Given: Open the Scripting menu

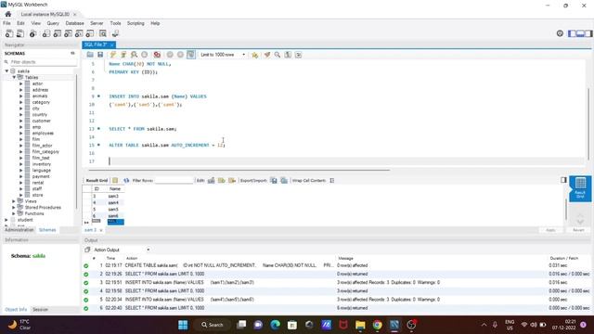Looking at the screenshot, I should pos(136,23).
